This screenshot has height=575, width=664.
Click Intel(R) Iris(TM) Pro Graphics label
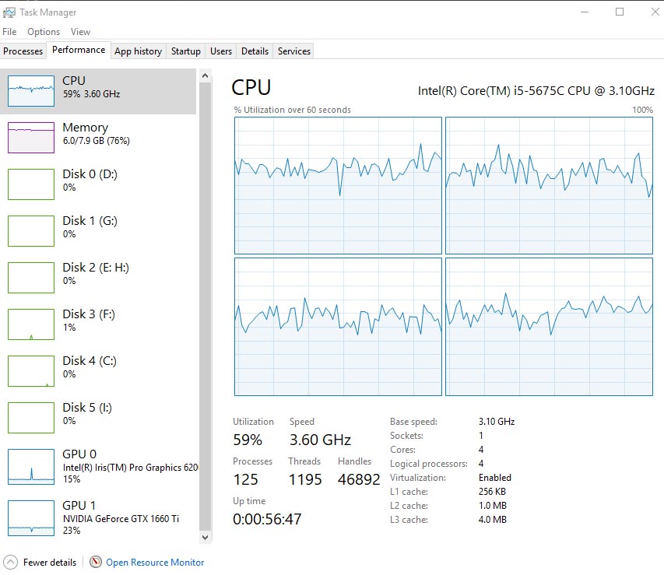[130, 468]
